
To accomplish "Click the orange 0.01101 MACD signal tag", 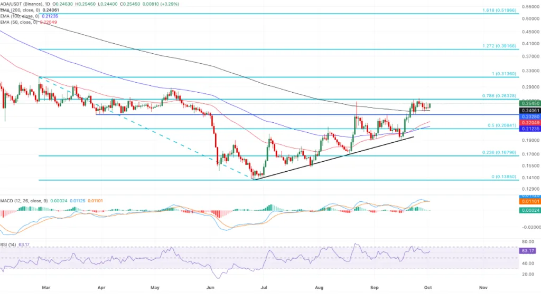I will [529, 201].
